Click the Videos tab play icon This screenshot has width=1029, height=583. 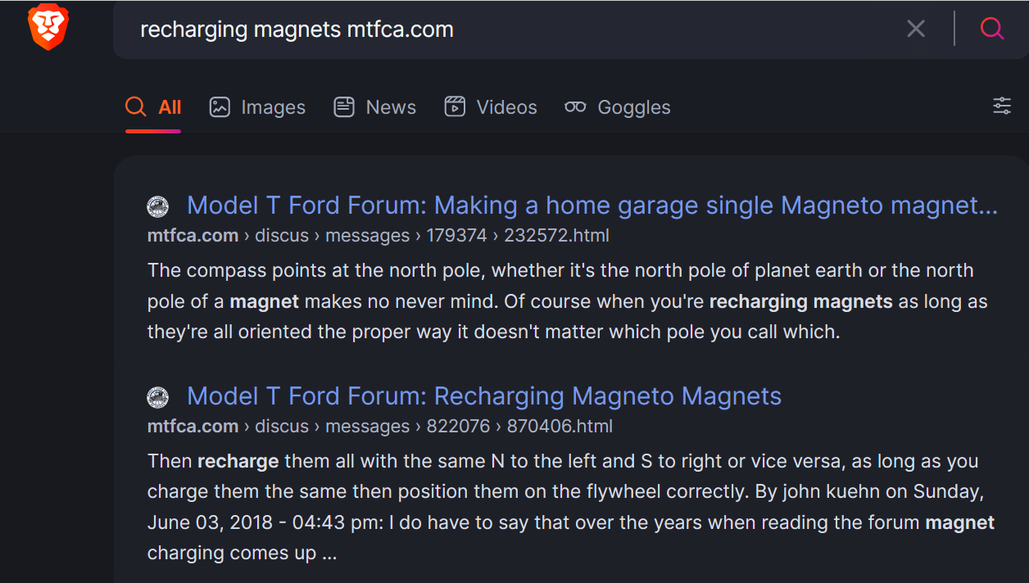455,107
